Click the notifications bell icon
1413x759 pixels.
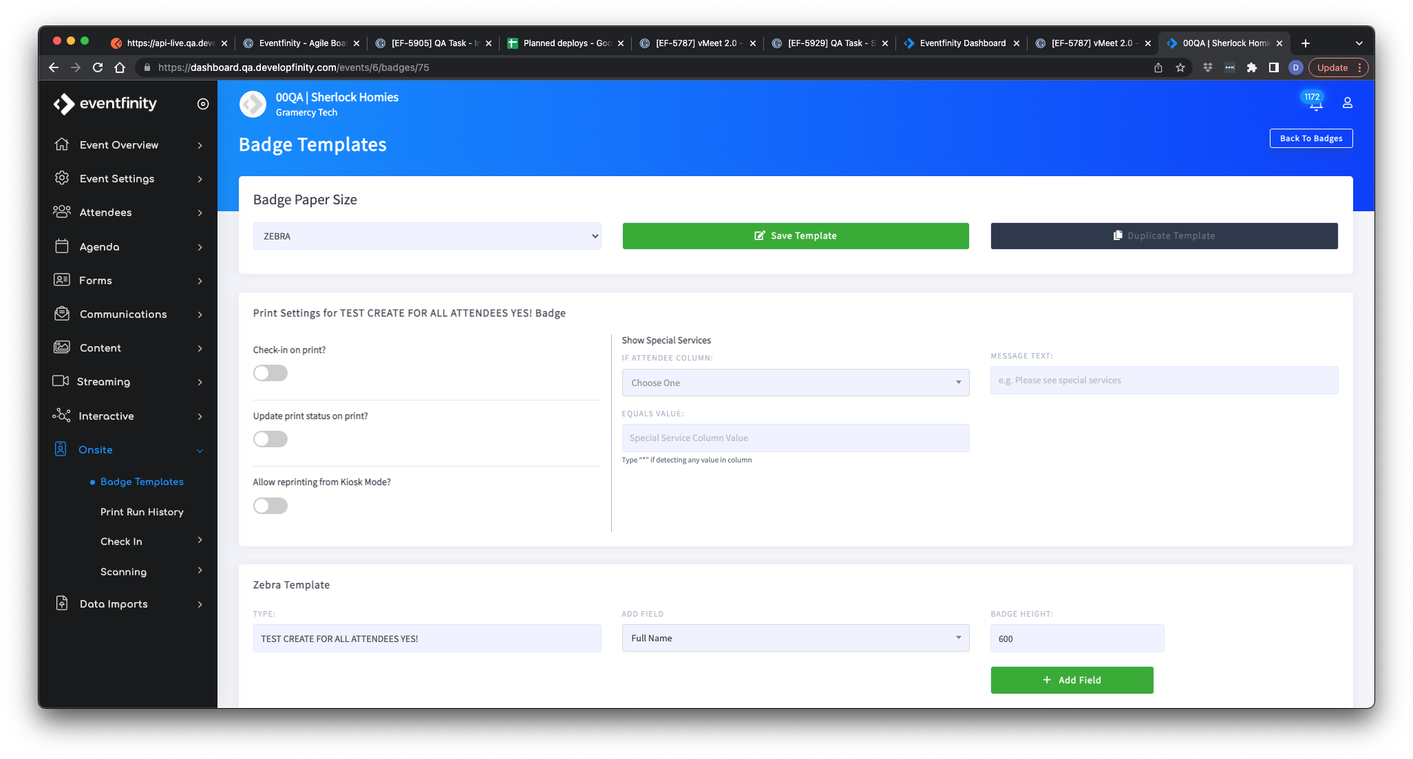pos(1315,105)
